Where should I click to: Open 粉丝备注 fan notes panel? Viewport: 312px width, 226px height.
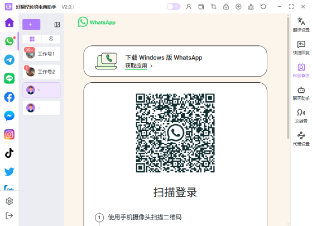tap(301, 70)
